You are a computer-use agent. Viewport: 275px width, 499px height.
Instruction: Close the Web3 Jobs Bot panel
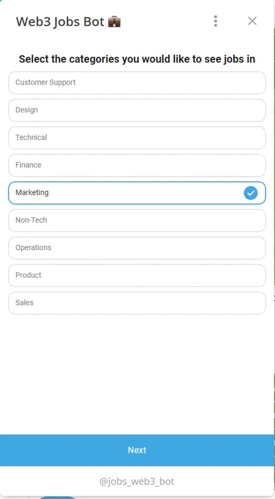(252, 21)
